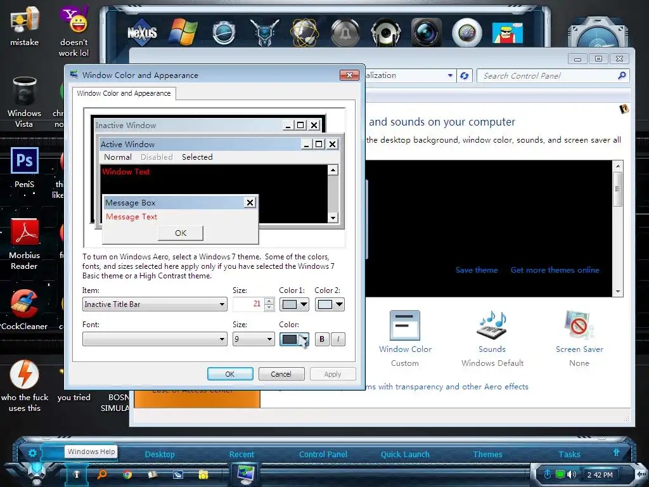649x487 pixels.
Task: Open the camera lens icon in the dock
Action: pyautogui.click(x=427, y=32)
